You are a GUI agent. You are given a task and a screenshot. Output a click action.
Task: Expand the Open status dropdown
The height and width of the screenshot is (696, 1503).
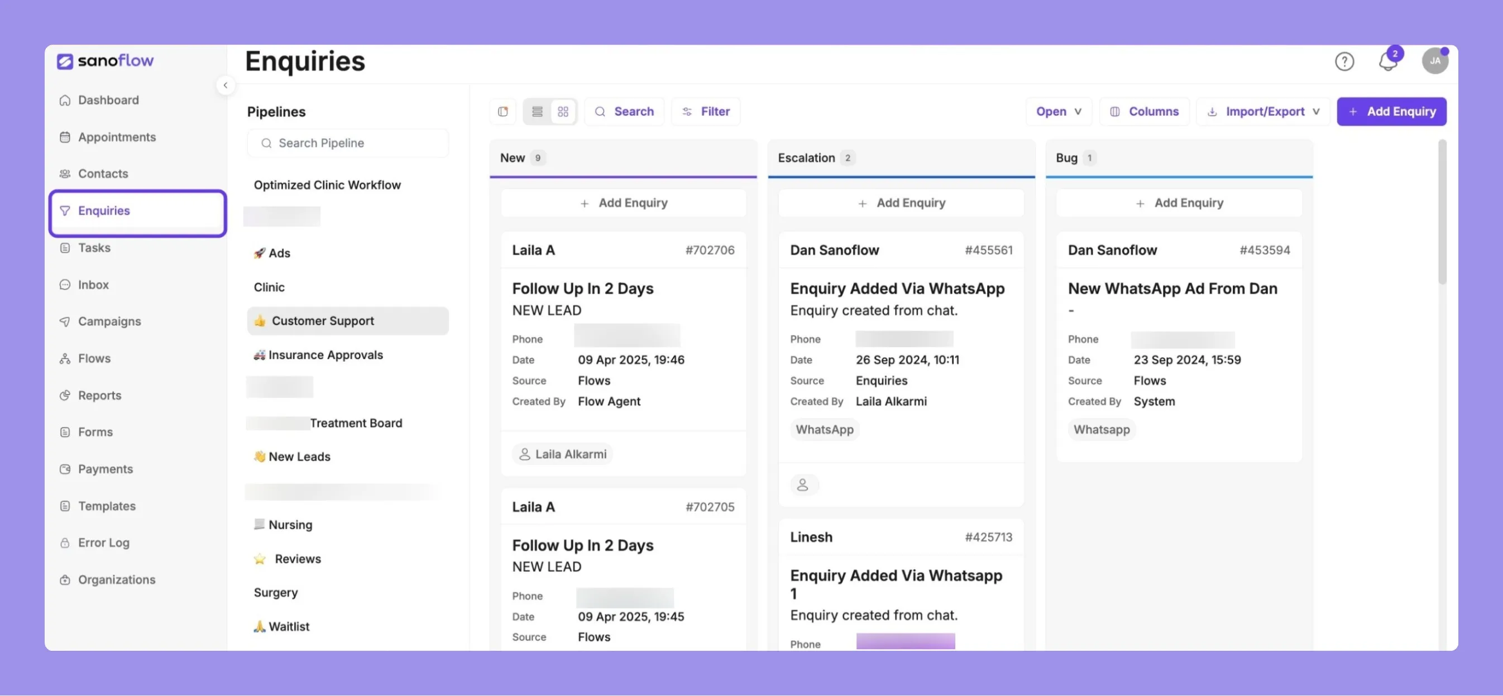(1059, 112)
